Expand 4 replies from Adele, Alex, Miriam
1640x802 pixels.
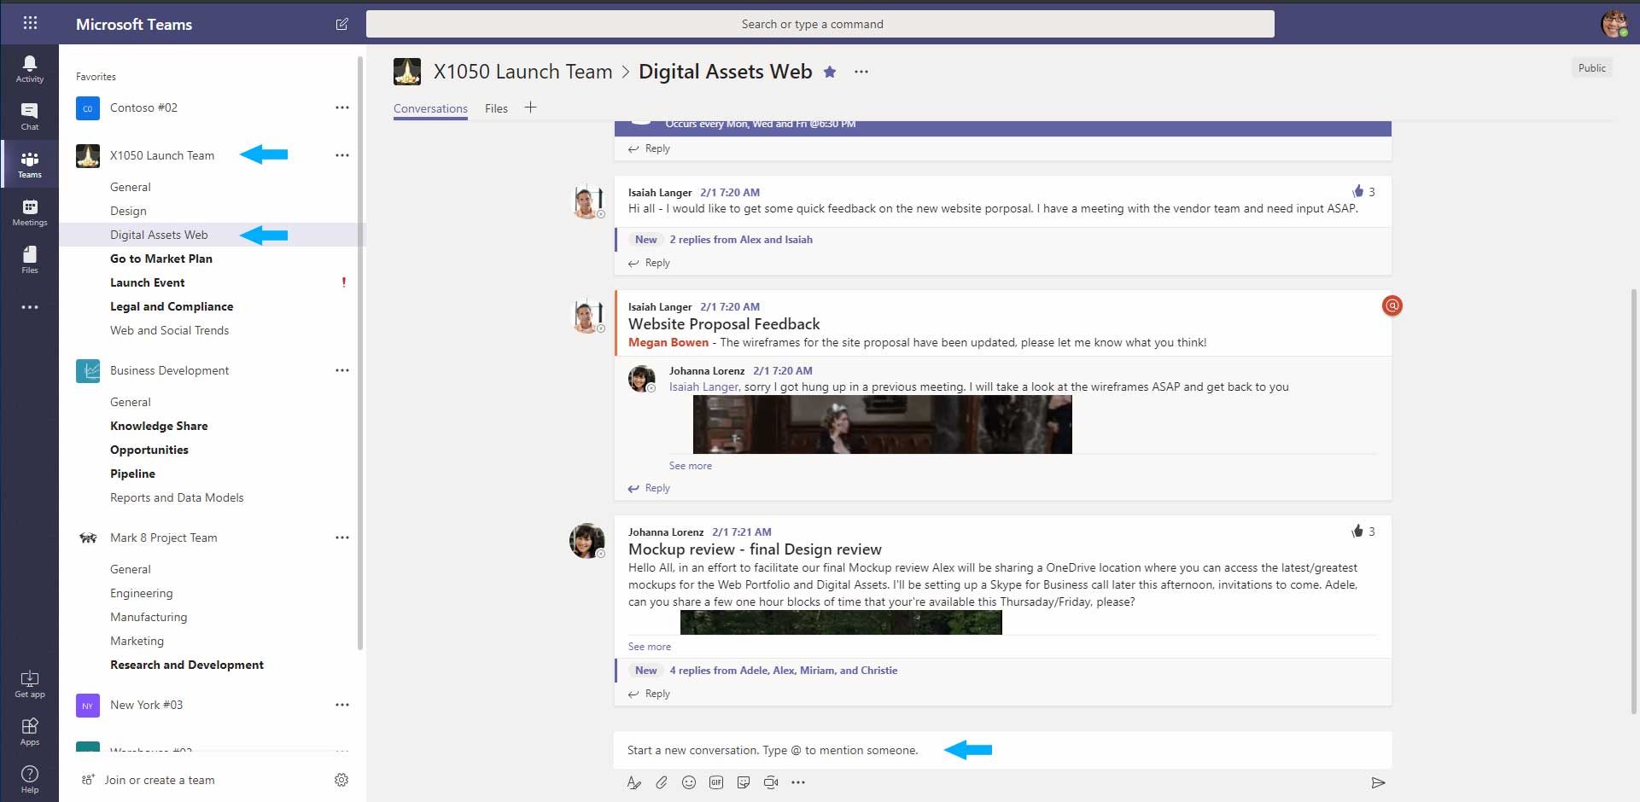tap(784, 671)
